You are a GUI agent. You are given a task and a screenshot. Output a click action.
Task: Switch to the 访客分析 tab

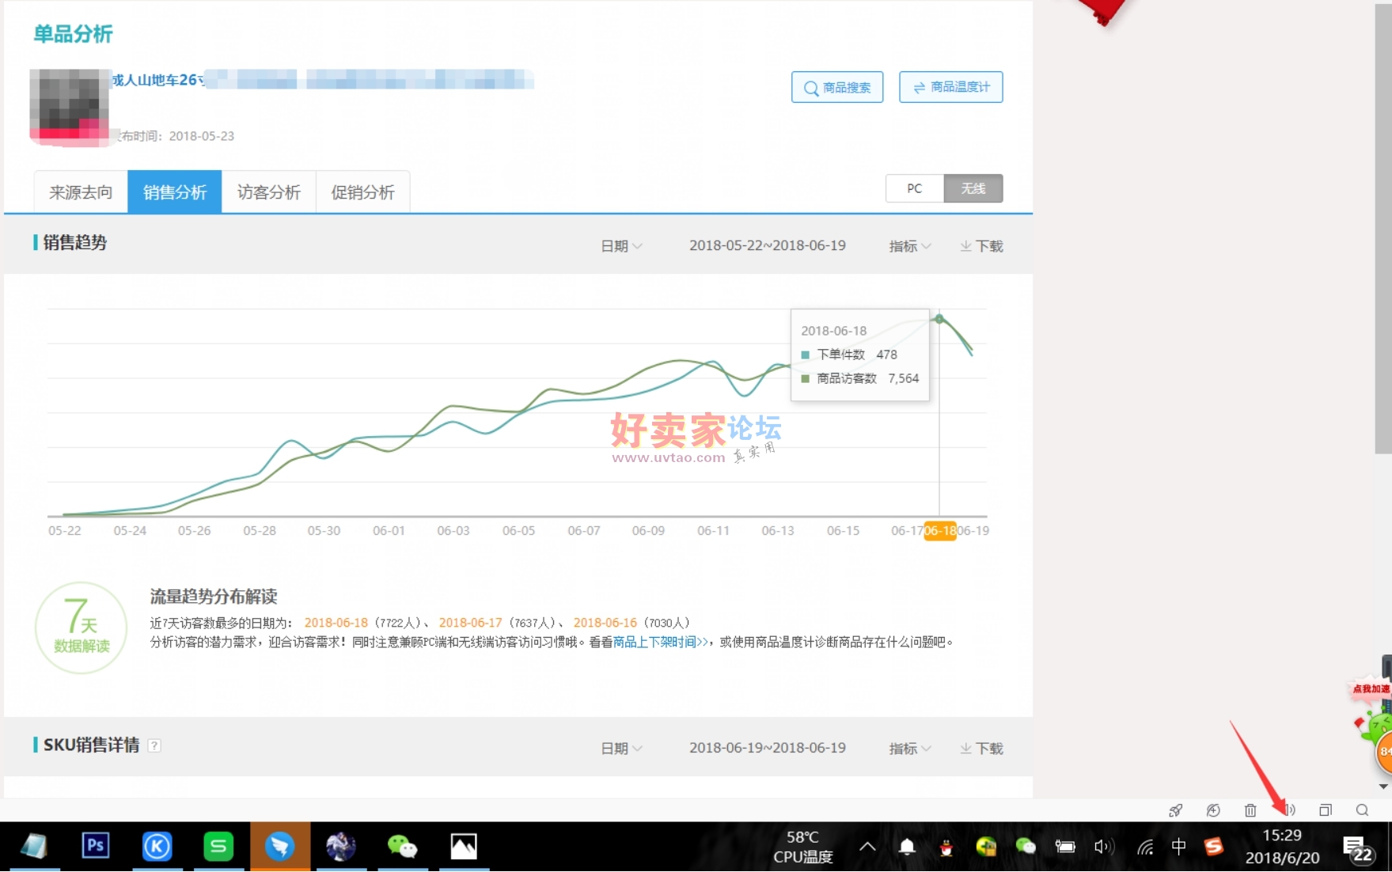[x=269, y=192]
